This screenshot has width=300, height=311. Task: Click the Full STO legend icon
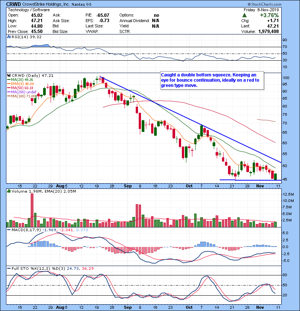click(x=8, y=269)
